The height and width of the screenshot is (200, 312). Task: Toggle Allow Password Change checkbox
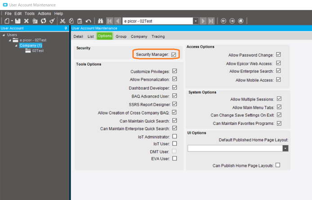click(278, 54)
